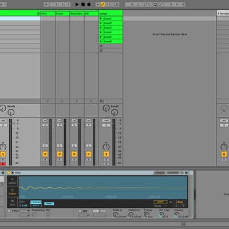
Task: Click Send A knob on Loops track
Action: [x=106, y=108]
